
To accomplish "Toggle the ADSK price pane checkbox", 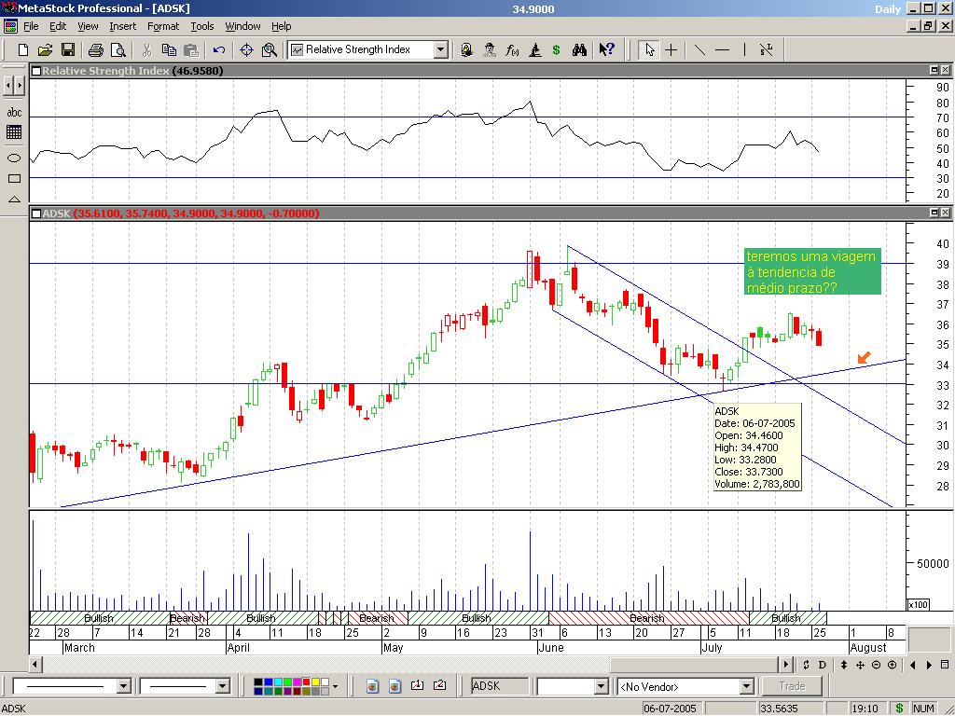I will tap(36, 213).
